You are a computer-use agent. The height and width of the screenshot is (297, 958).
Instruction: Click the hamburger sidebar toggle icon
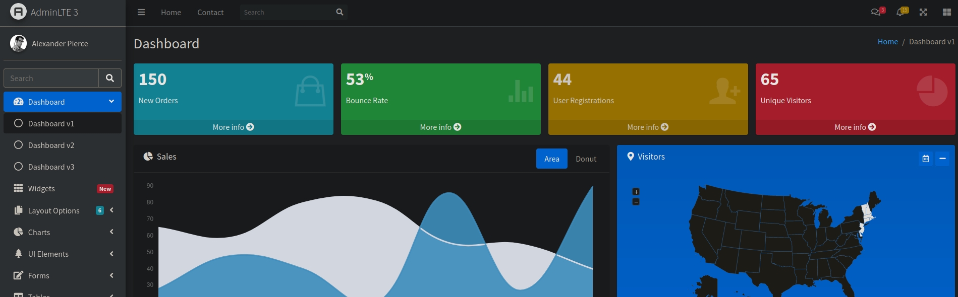(141, 12)
